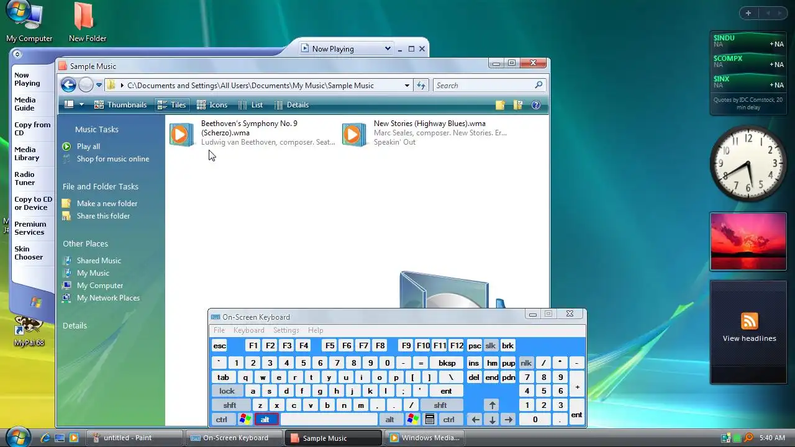This screenshot has height=447, width=795.
Task: Toggle the nlk key on keypad
Action: click(x=527, y=363)
